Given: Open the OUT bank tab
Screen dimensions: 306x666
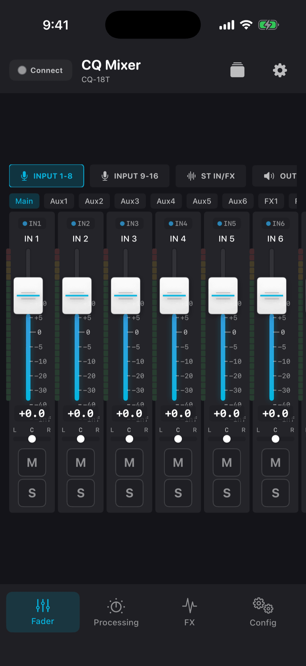Looking at the screenshot, I should tap(275, 176).
